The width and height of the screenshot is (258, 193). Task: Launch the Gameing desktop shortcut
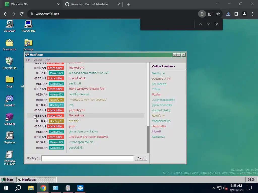9,119
